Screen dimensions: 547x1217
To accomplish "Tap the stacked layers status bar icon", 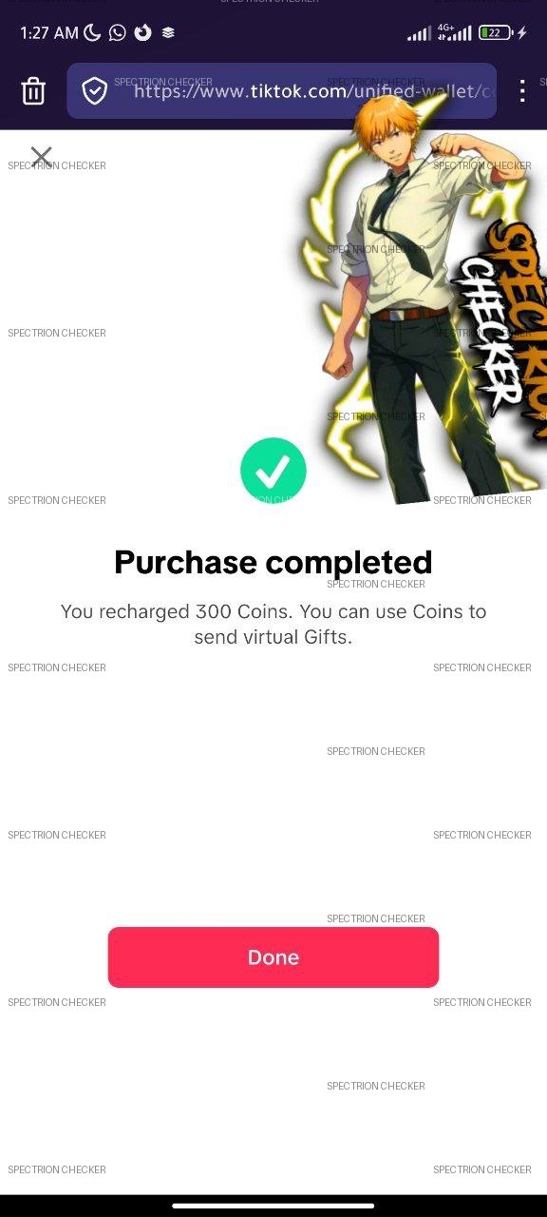I will (x=168, y=32).
